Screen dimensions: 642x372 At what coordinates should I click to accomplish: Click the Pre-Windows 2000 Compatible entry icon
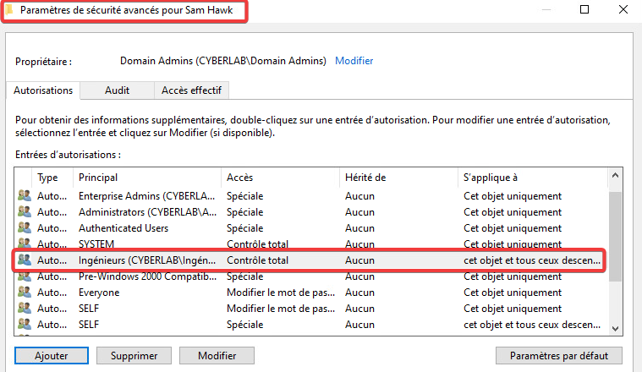tap(24, 276)
